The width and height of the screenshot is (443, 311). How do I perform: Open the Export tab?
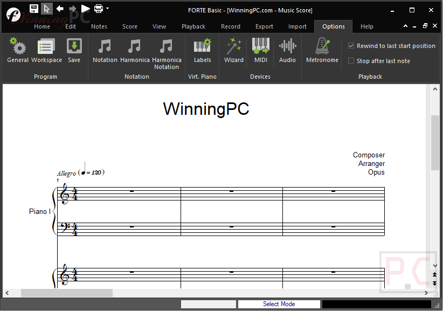264,26
